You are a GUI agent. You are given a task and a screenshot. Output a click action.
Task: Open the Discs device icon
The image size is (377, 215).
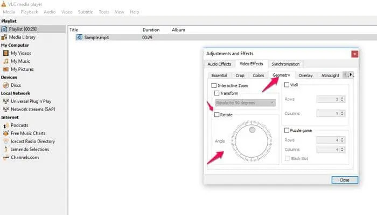tap(5, 85)
